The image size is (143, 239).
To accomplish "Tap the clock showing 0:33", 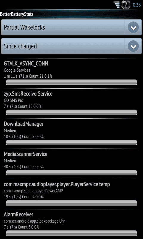I will click(x=137, y=5).
